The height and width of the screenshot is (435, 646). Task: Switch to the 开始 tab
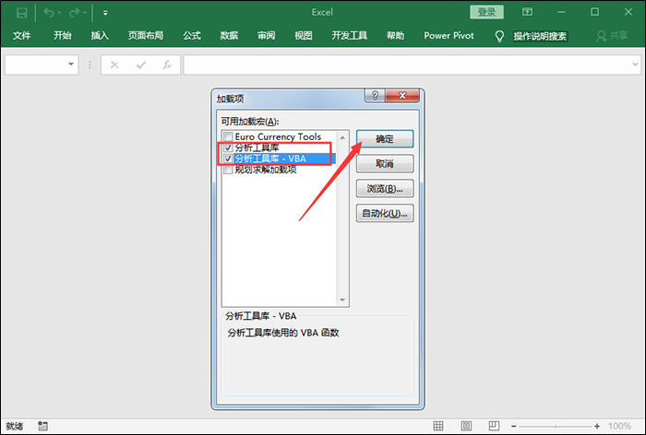coord(63,36)
